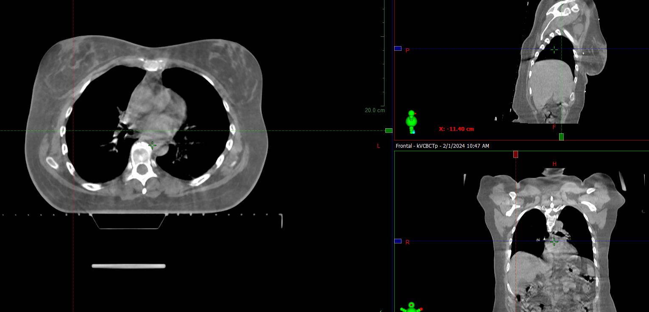
Task: Click the red H head orientation label
Action: click(x=554, y=164)
